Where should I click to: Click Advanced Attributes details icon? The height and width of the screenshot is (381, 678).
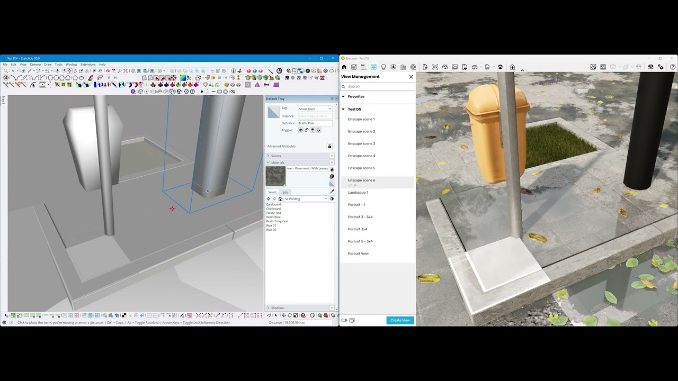pos(329,147)
